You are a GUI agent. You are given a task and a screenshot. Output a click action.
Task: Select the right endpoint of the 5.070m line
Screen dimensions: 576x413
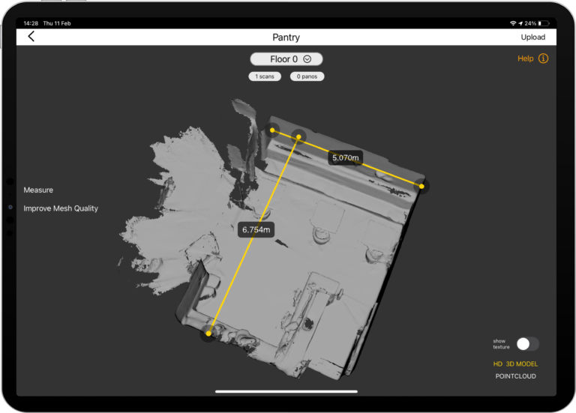[422, 185]
